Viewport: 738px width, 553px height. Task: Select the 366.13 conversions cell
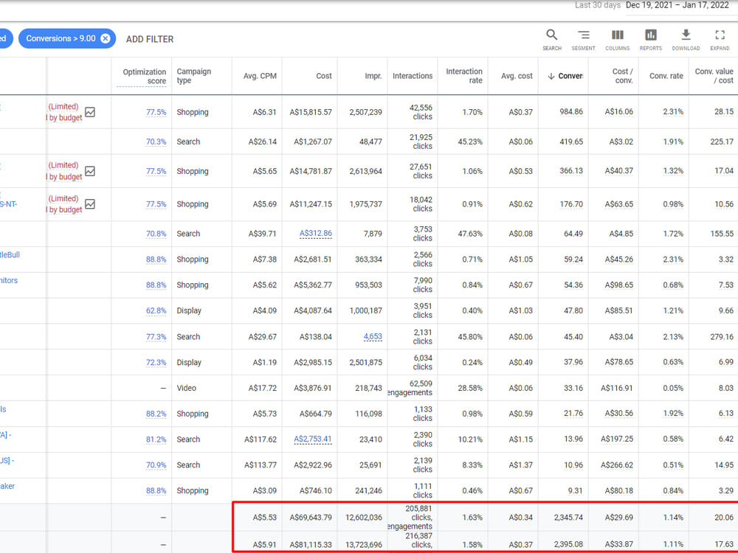click(x=571, y=171)
